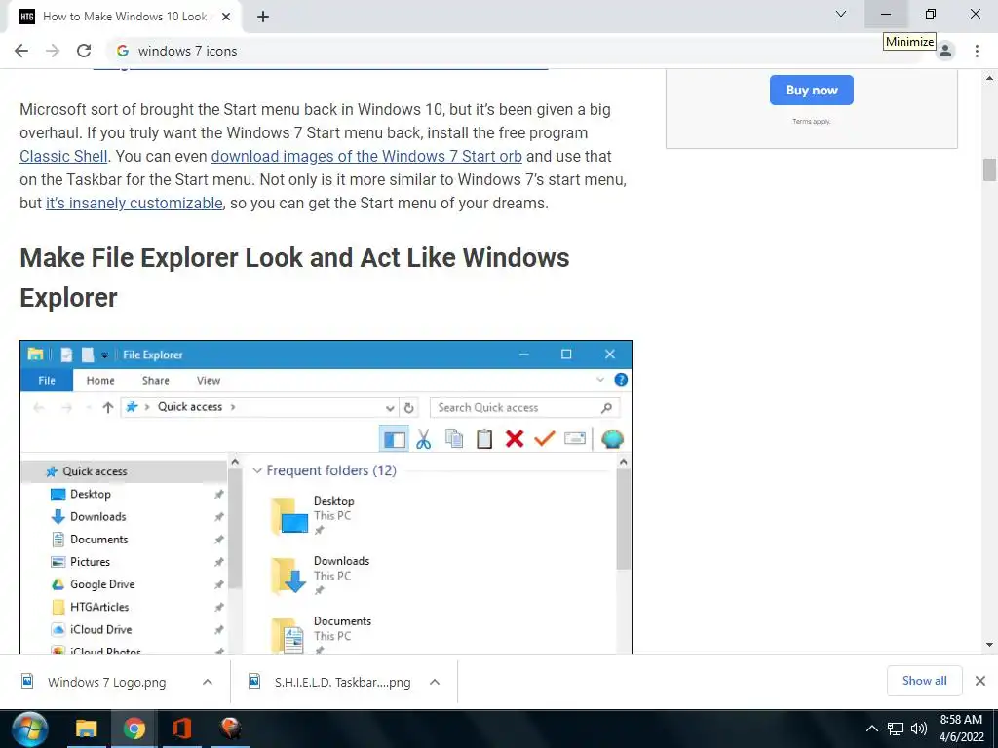The height and width of the screenshot is (748, 998).
Task: Open options for Windows 7 Logo.png download
Action: (208, 682)
